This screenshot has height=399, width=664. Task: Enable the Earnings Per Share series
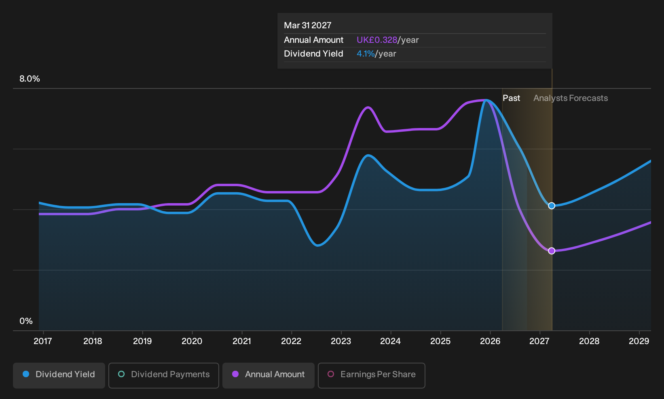coord(372,376)
